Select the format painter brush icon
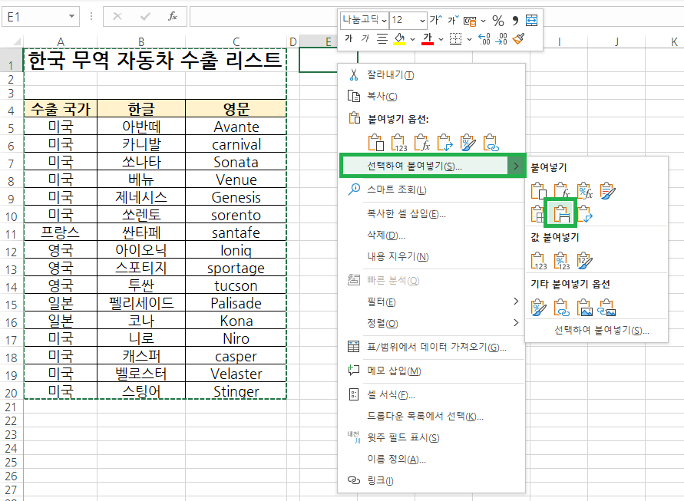The height and width of the screenshot is (501, 684). 520,38
